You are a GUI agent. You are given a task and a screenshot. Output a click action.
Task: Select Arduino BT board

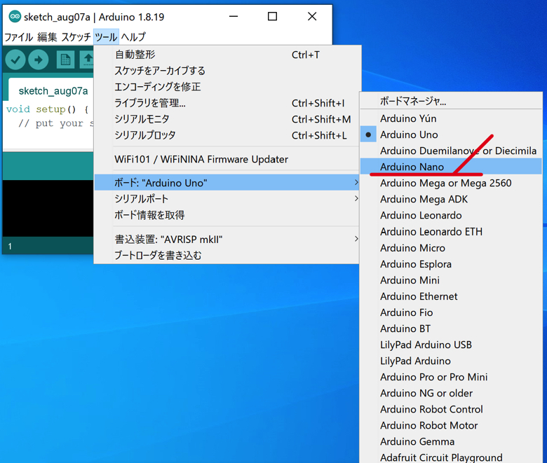click(451, 329)
